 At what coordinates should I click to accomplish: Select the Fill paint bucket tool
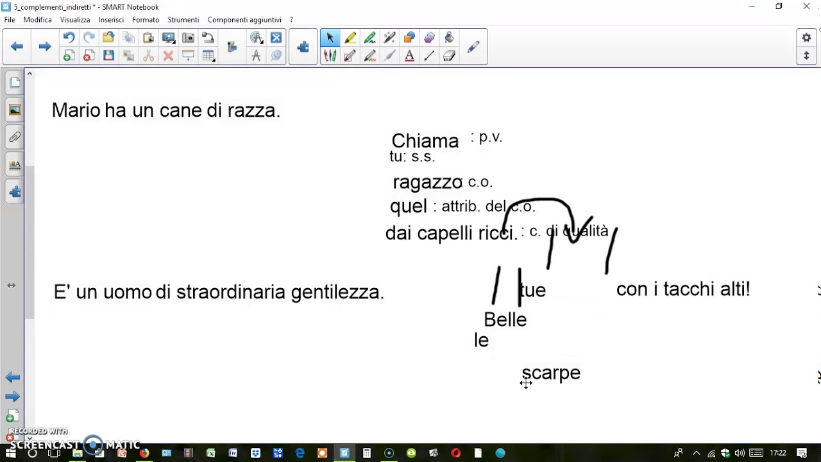[449, 37]
